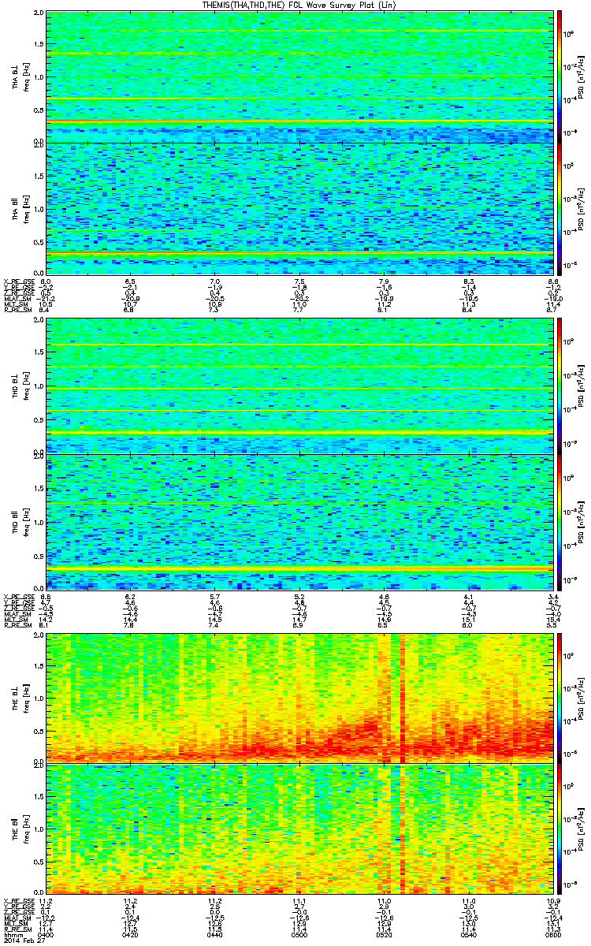Click the THD BL panel PSD color bar
The height and width of the screenshot is (946, 591).
(x=559, y=386)
